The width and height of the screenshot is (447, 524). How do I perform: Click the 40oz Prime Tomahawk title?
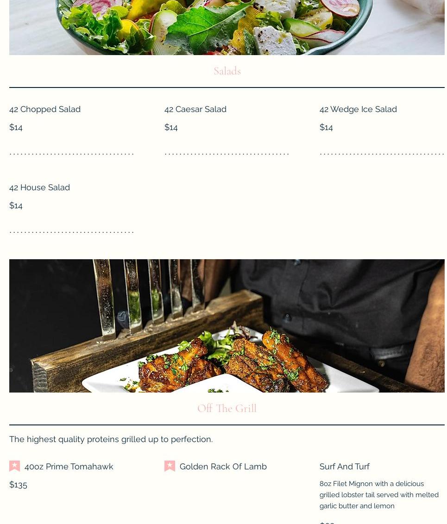click(69, 467)
